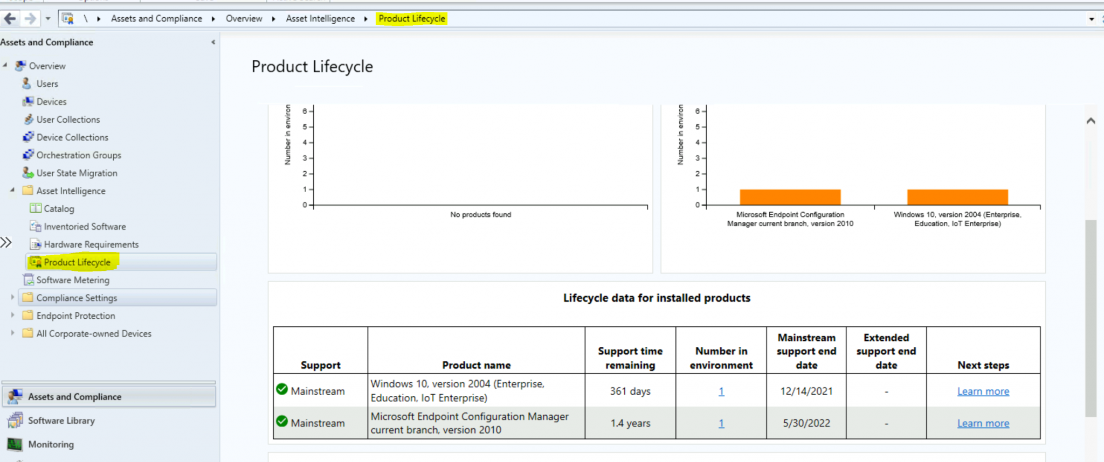Select Assets and Compliance in breadcrumb

[x=156, y=18]
